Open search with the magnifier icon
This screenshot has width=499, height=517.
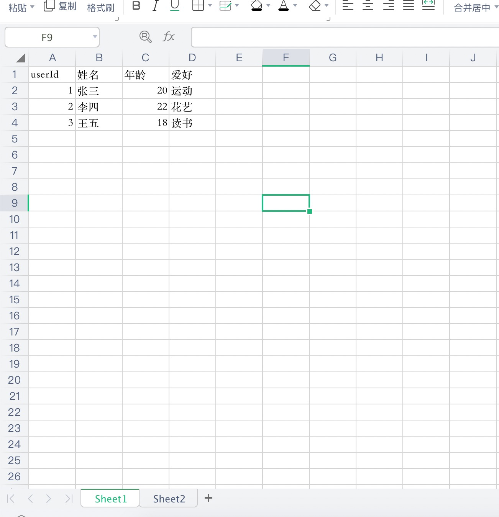click(146, 37)
